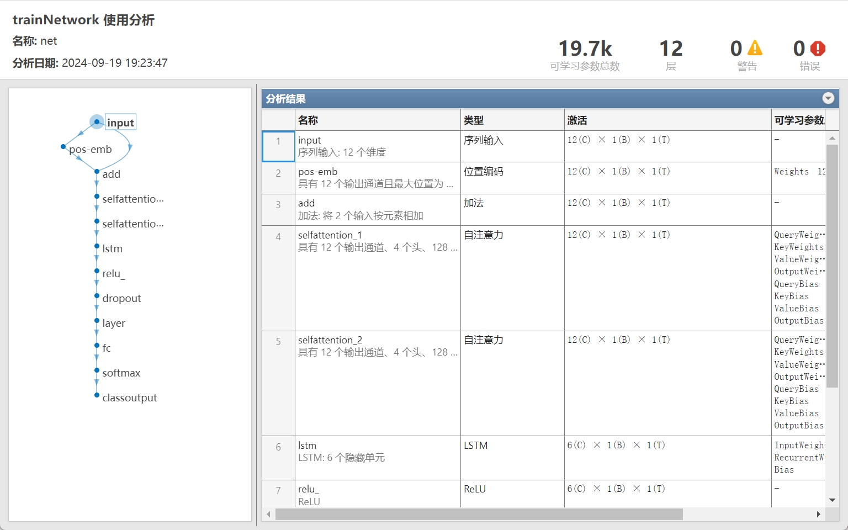The width and height of the screenshot is (848, 530).
Task: Collapse the 分析结果 panel with the chevron
Action: click(828, 98)
